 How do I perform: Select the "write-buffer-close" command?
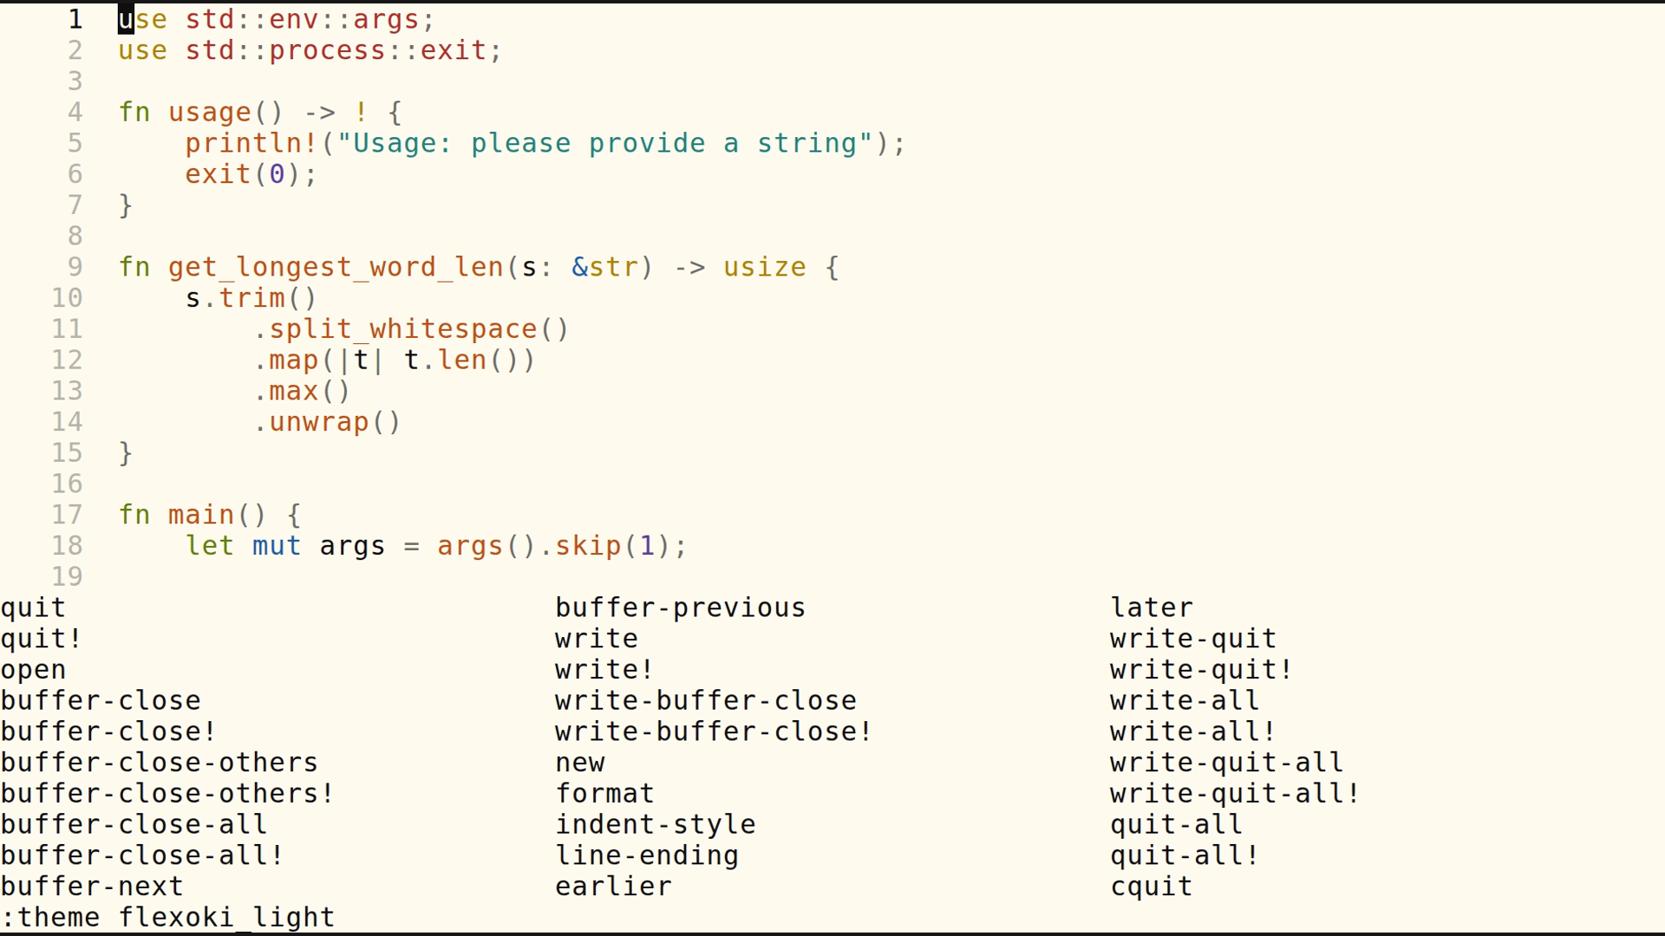point(705,700)
